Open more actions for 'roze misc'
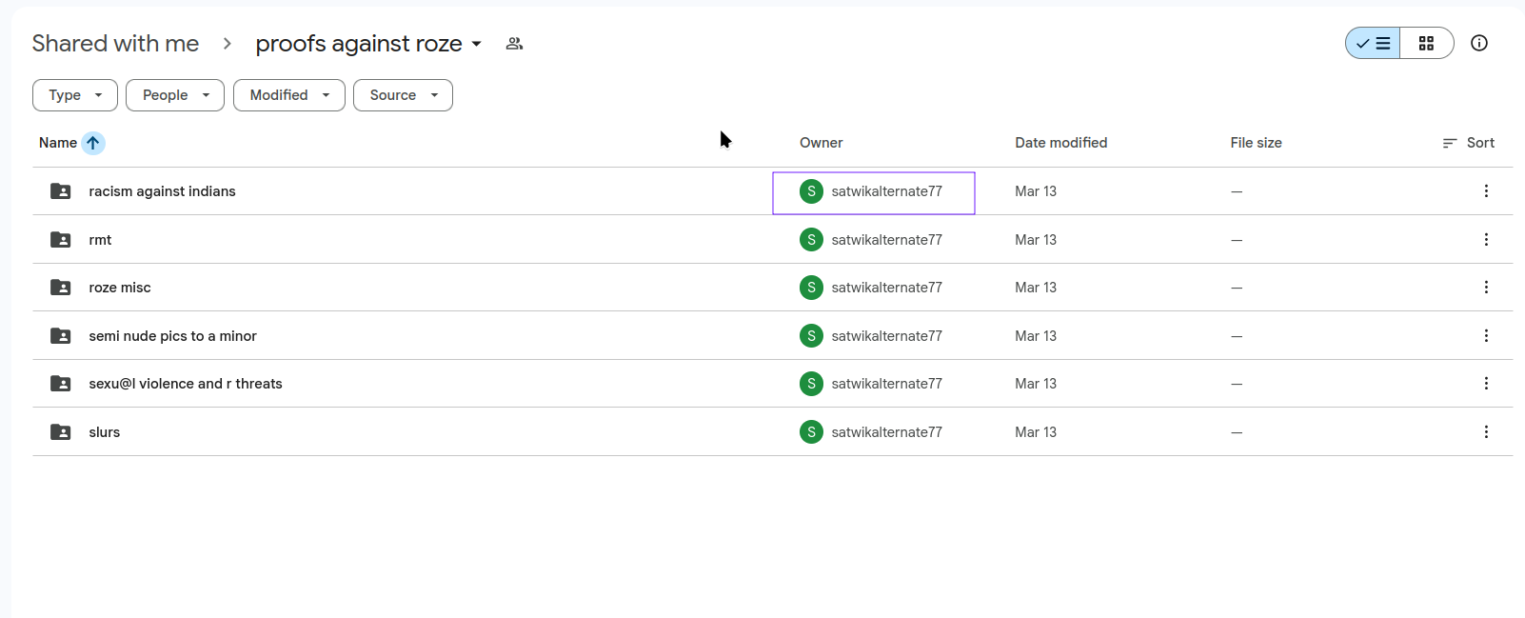Image resolution: width=1525 pixels, height=618 pixels. coord(1486,288)
